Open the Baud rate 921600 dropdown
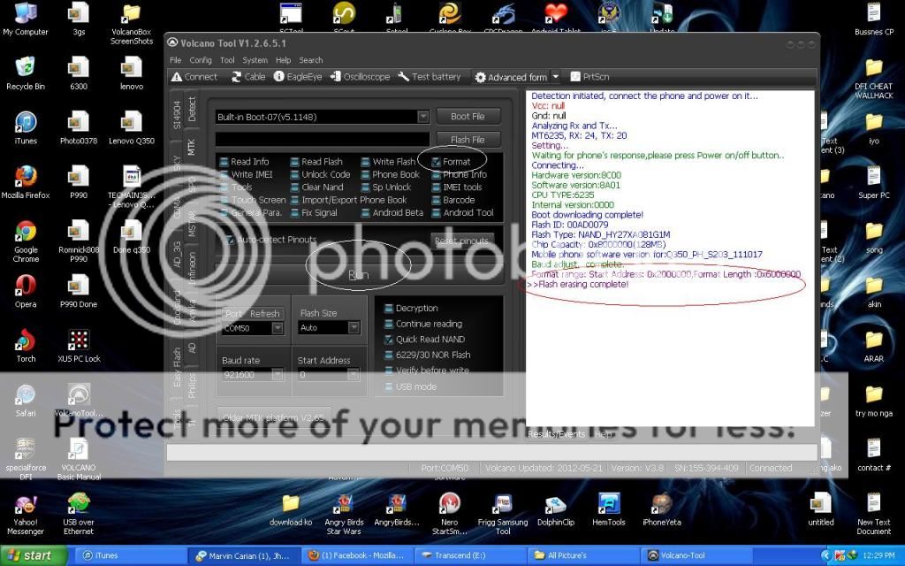The image size is (905, 566). [278, 375]
